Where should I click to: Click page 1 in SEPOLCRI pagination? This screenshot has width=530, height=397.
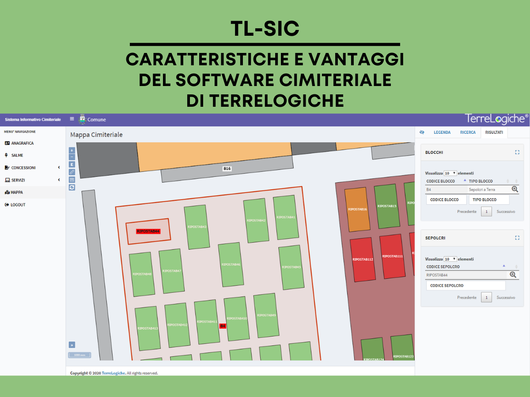click(486, 297)
